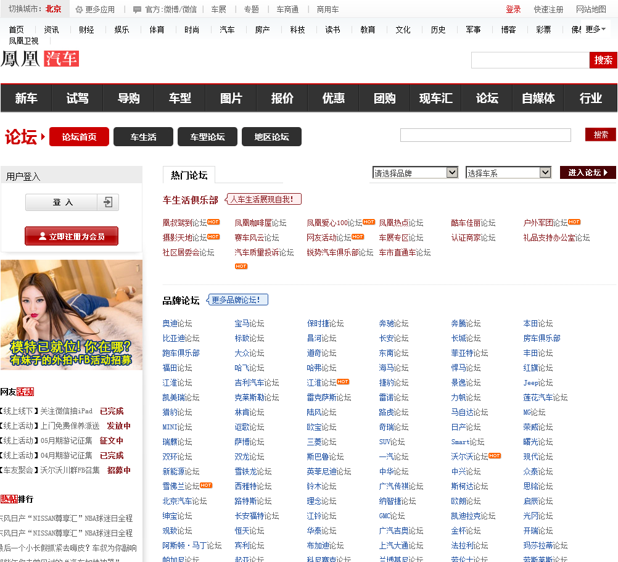Click the 登入 button
This screenshot has width=618, height=562.
tap(72, 202)
